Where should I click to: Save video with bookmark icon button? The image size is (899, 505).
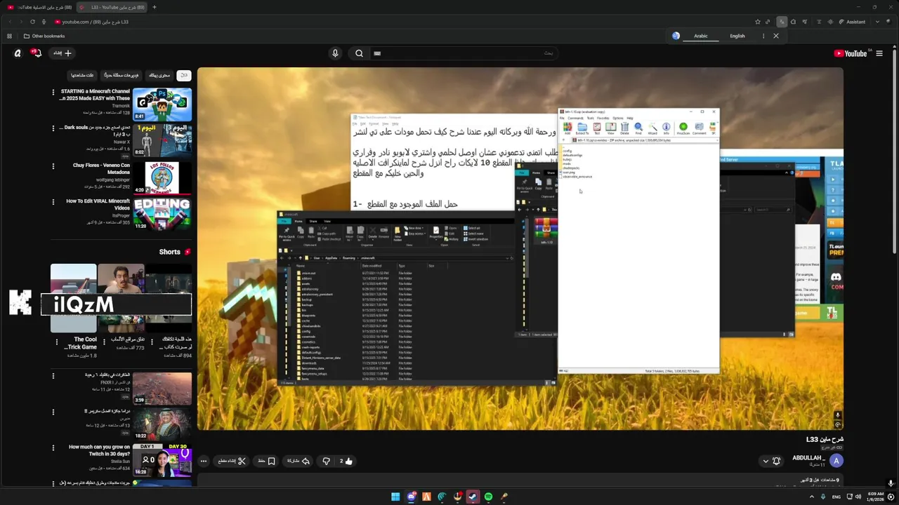click(266, 461)
